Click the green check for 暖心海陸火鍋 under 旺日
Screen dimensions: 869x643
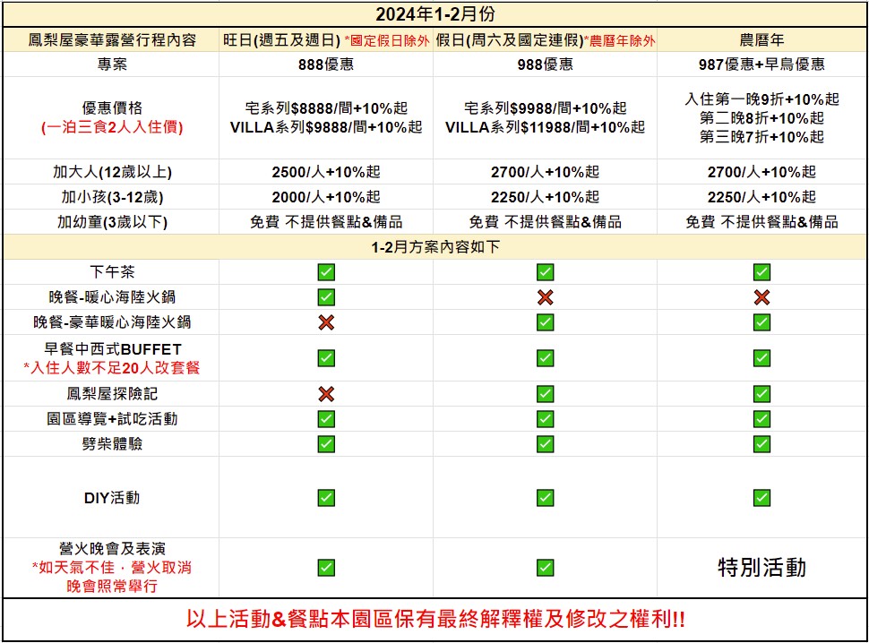click(326, 297)
